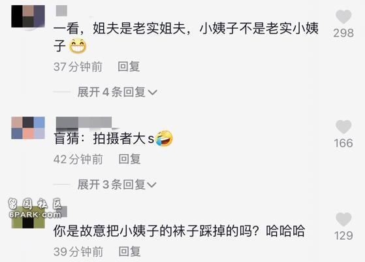
Task: Like the sock comment with 129 likes
Action: 343,220
